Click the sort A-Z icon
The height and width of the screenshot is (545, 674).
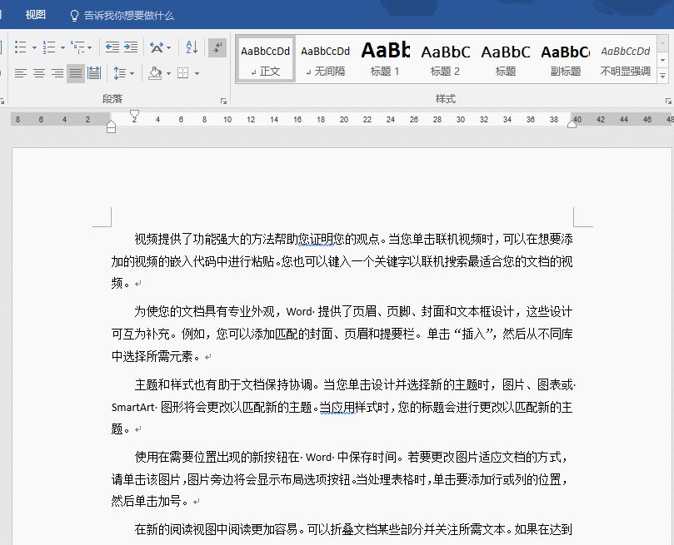point(191,47)
